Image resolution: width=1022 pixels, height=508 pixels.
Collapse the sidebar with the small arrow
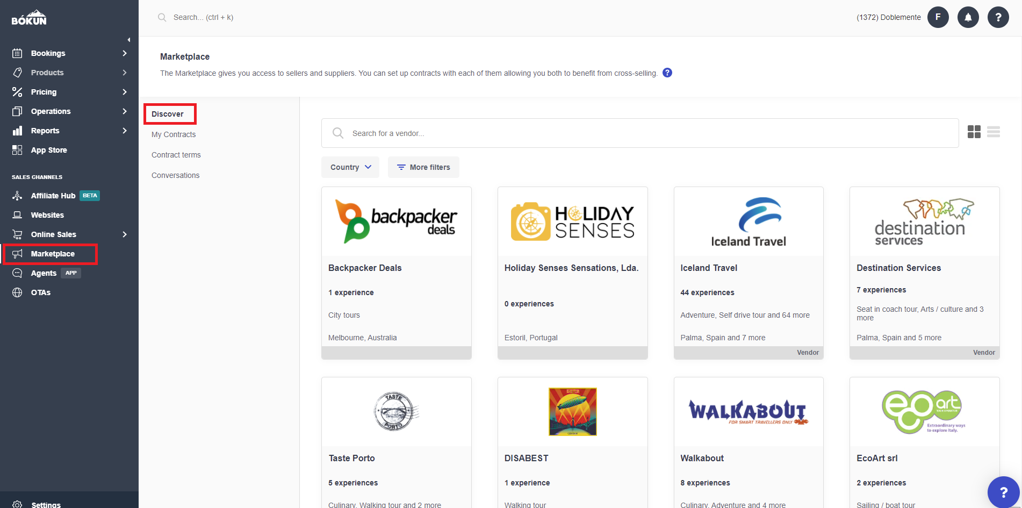pyautogui.click(x=129, y=40)
